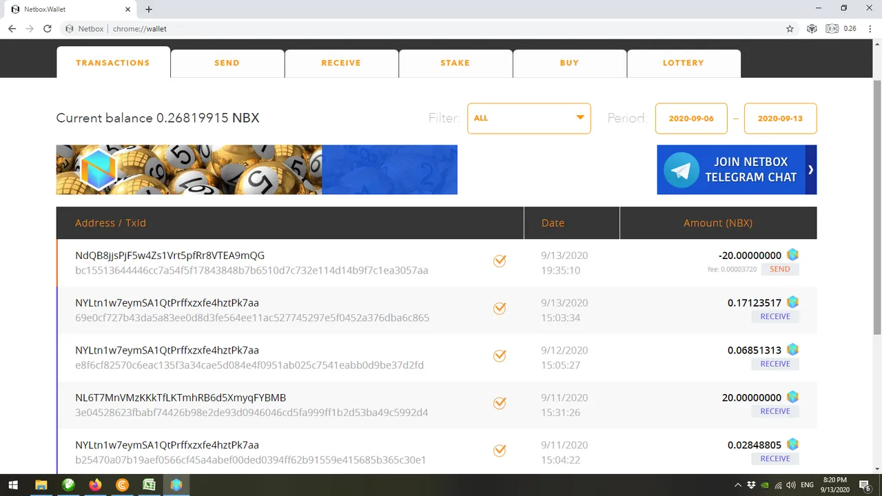Click the NBX coin icon beside received 20.00000000

point(793,397)
